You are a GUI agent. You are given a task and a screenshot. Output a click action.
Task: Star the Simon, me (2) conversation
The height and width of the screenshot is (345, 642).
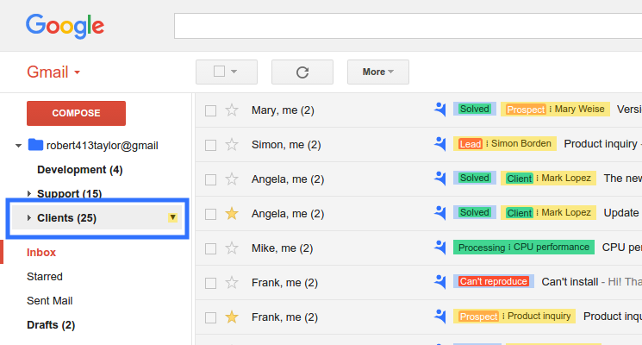[232, 144]
